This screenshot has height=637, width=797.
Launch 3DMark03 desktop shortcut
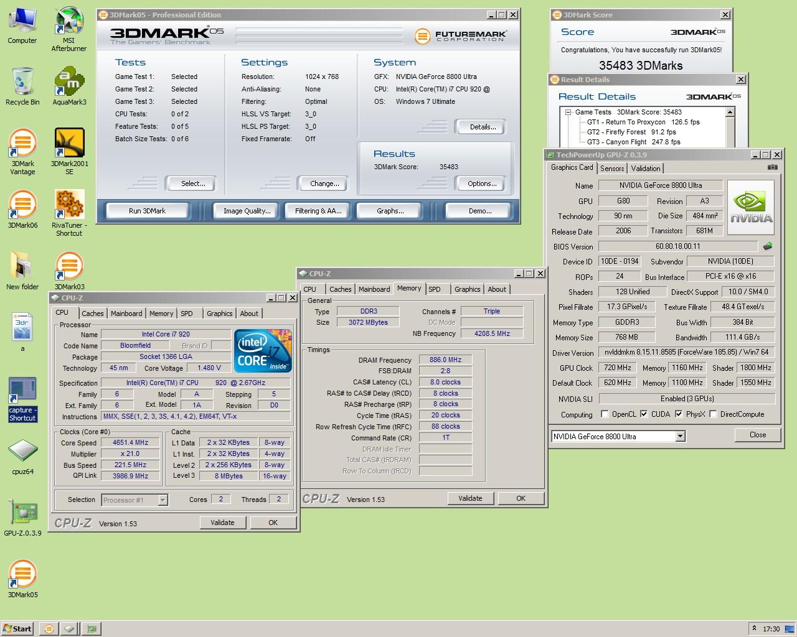[x=69, y=271]
